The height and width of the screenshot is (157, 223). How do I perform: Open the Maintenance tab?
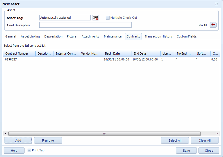(x=113, y=36)
